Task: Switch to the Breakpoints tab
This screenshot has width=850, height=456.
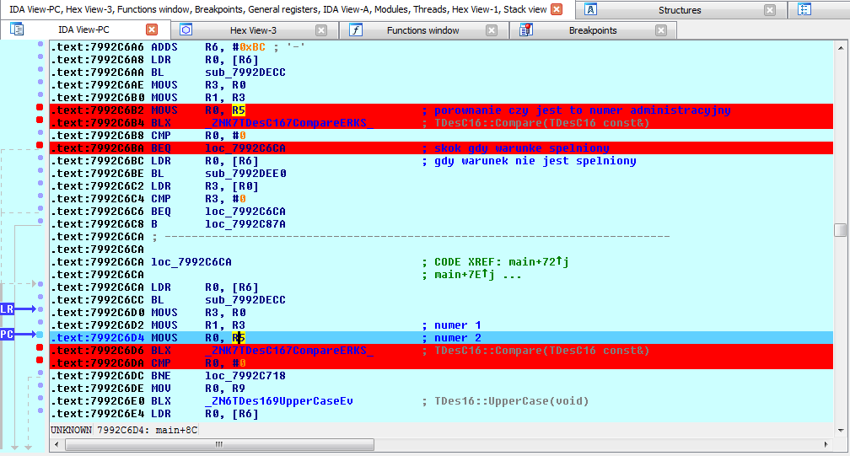Action: pyautogui.click(x=593, y=30)
